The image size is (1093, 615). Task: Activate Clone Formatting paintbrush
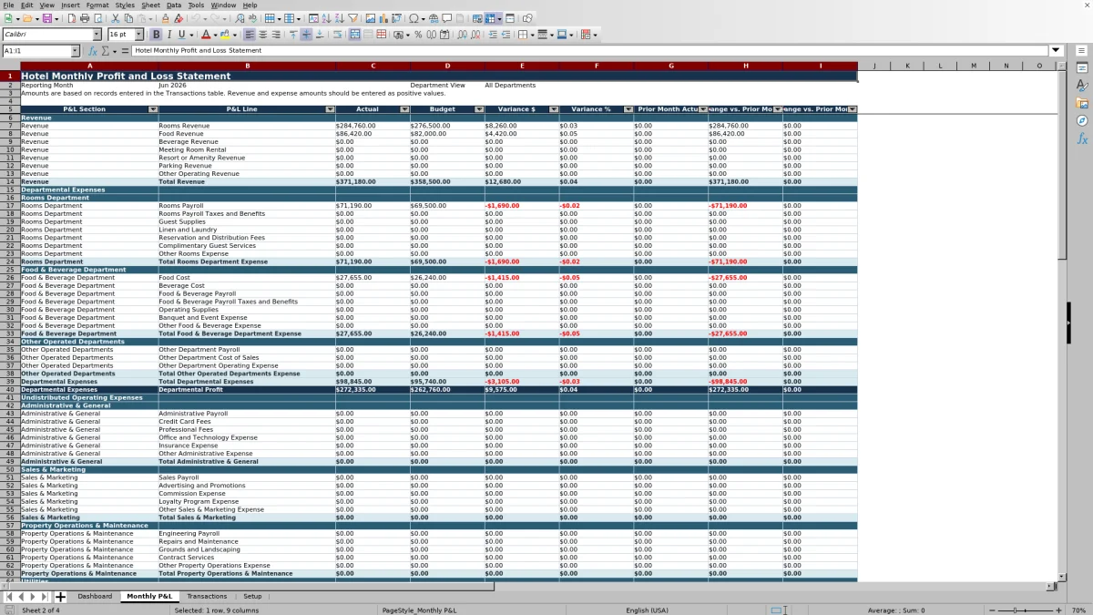pos(165,18)
